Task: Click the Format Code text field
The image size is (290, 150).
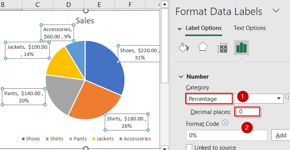Action: pos(226,135)
